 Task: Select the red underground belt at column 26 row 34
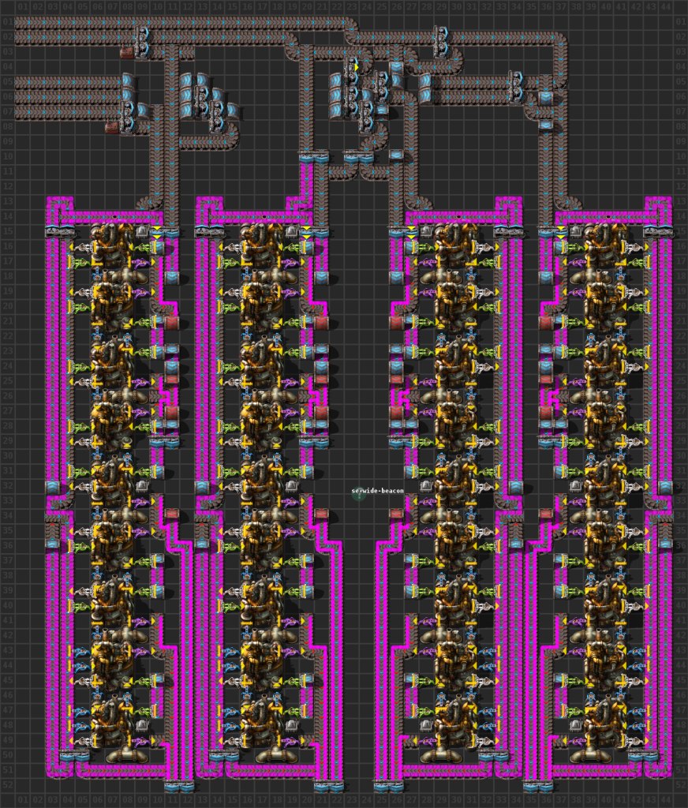(396, 515)
